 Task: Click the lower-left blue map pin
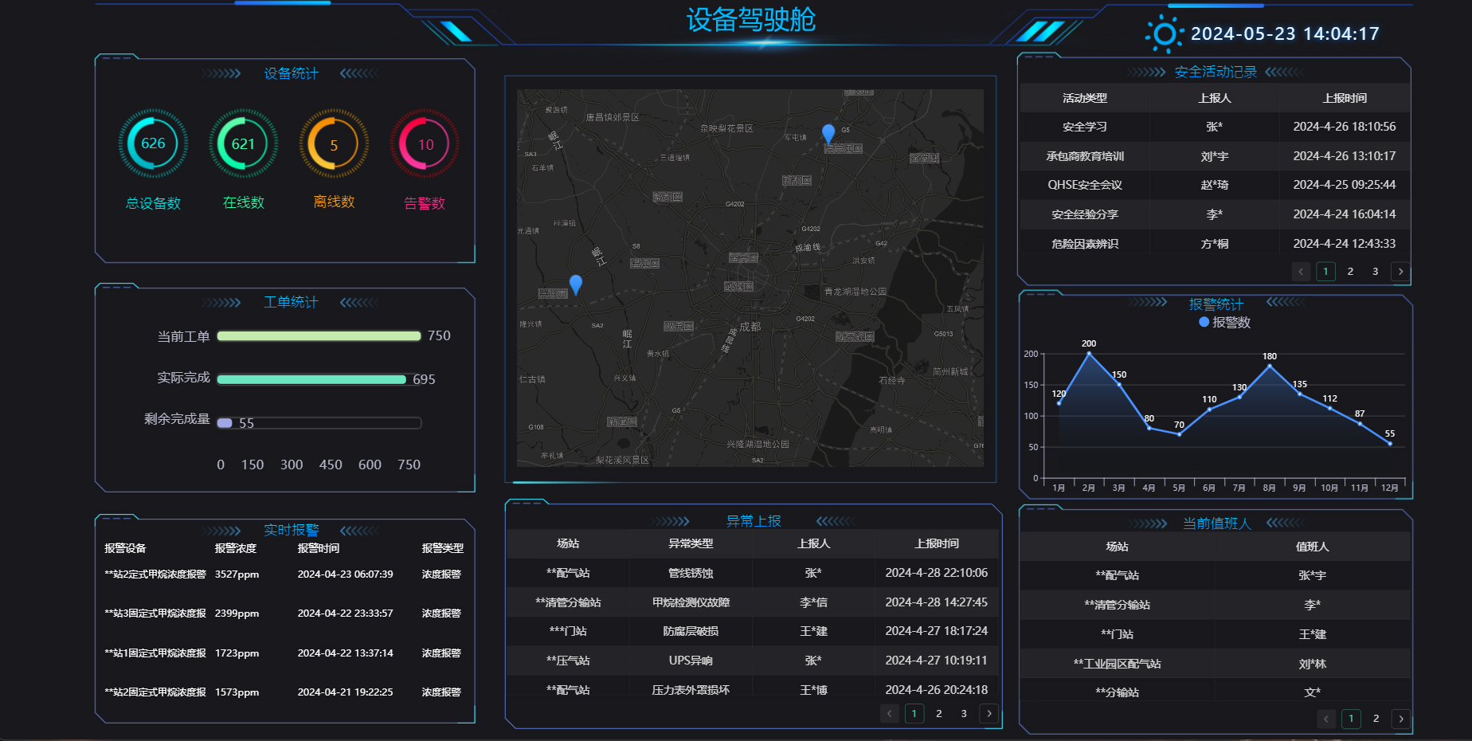tap(576, 284)
